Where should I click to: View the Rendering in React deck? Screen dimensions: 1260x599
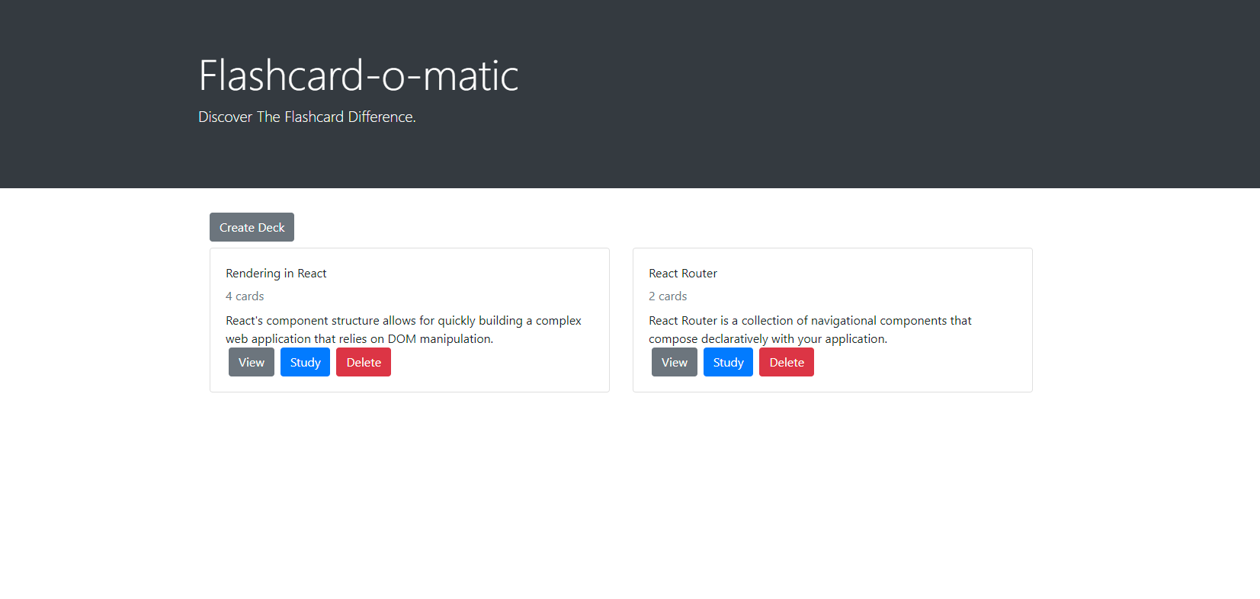click(x=251, y=362)
